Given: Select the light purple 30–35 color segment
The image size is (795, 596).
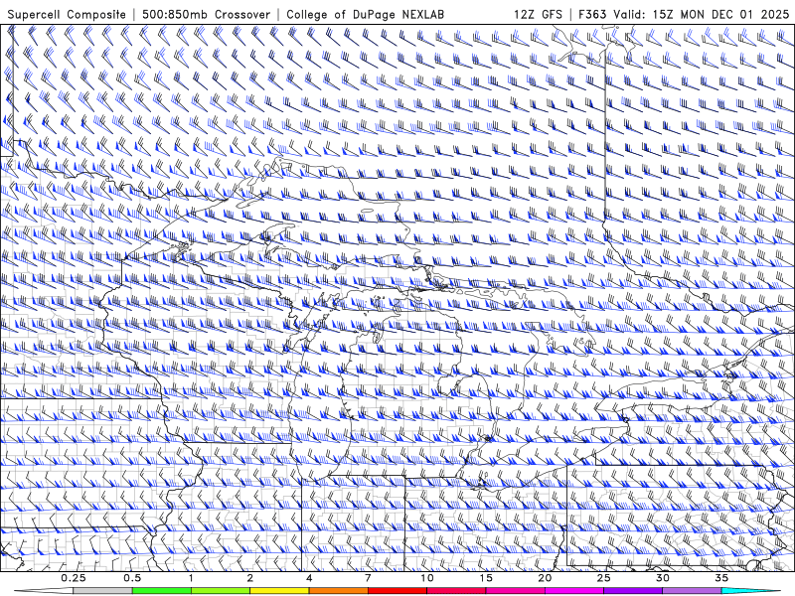Looking at the screenshot, I should coord(692,591).
